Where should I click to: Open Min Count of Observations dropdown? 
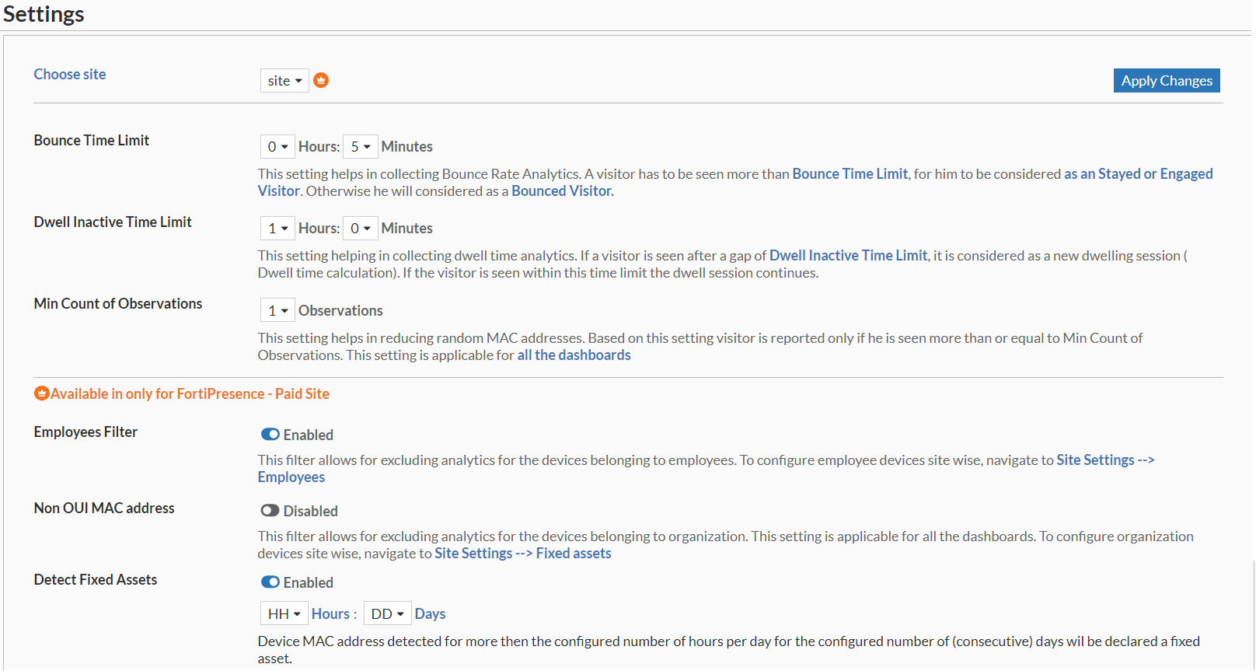click(277, 311)
